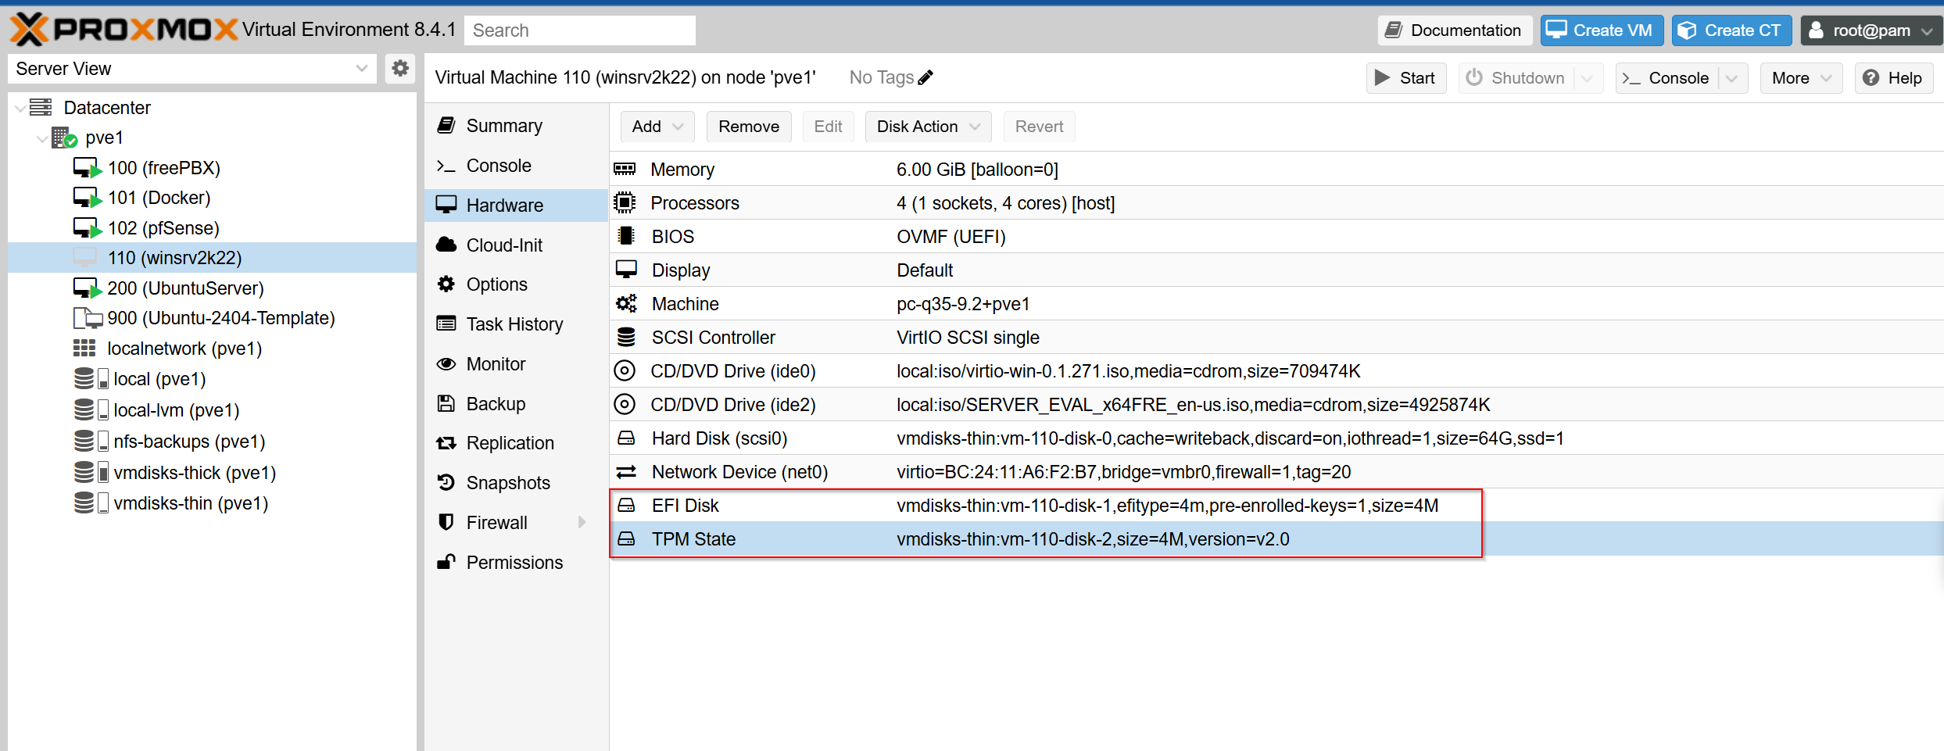Image resolution: width=1944 pixels, height=751 pixels.
Task: Click the Proxmox logo
Action: tap(124, 30)
